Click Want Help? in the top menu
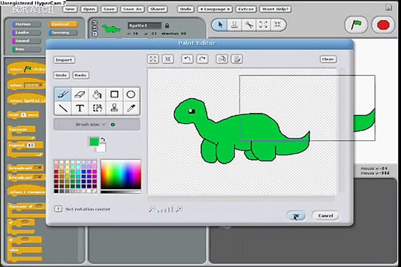 [x=276, y=9]
